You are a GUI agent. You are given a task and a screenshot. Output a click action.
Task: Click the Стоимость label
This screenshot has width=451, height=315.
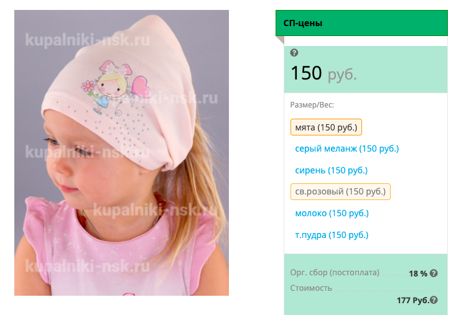pos(311,288)
